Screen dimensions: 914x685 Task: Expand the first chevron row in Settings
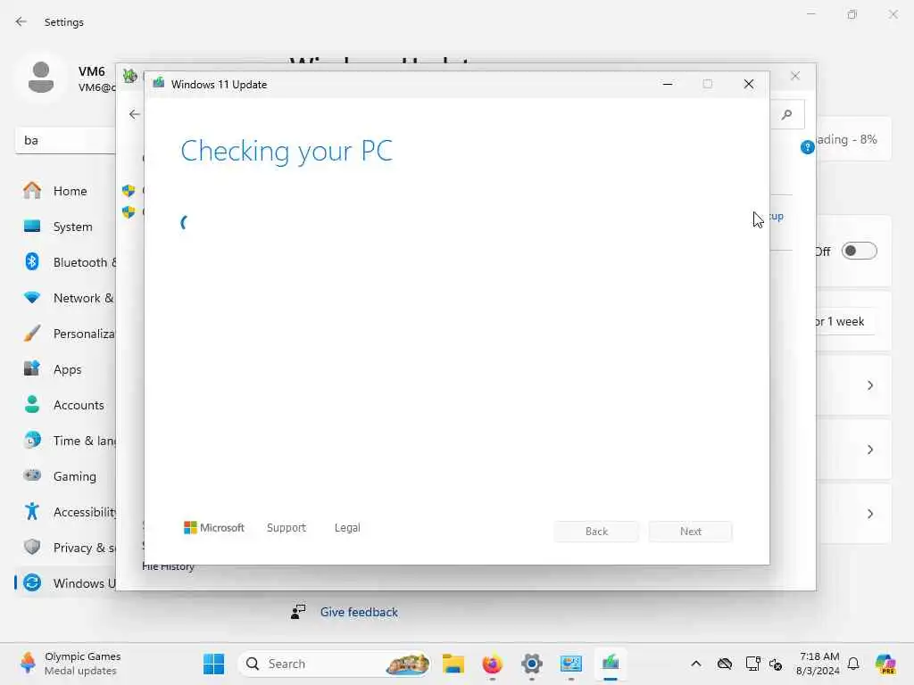[869, 385]
